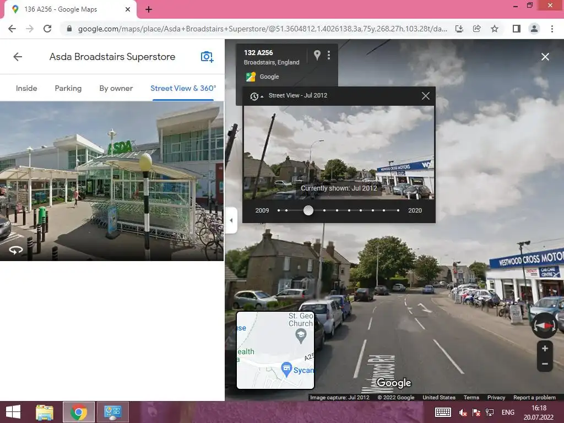Toggle the time travel clock dropdown
564x423 pixels.
(x=256, y=96)
